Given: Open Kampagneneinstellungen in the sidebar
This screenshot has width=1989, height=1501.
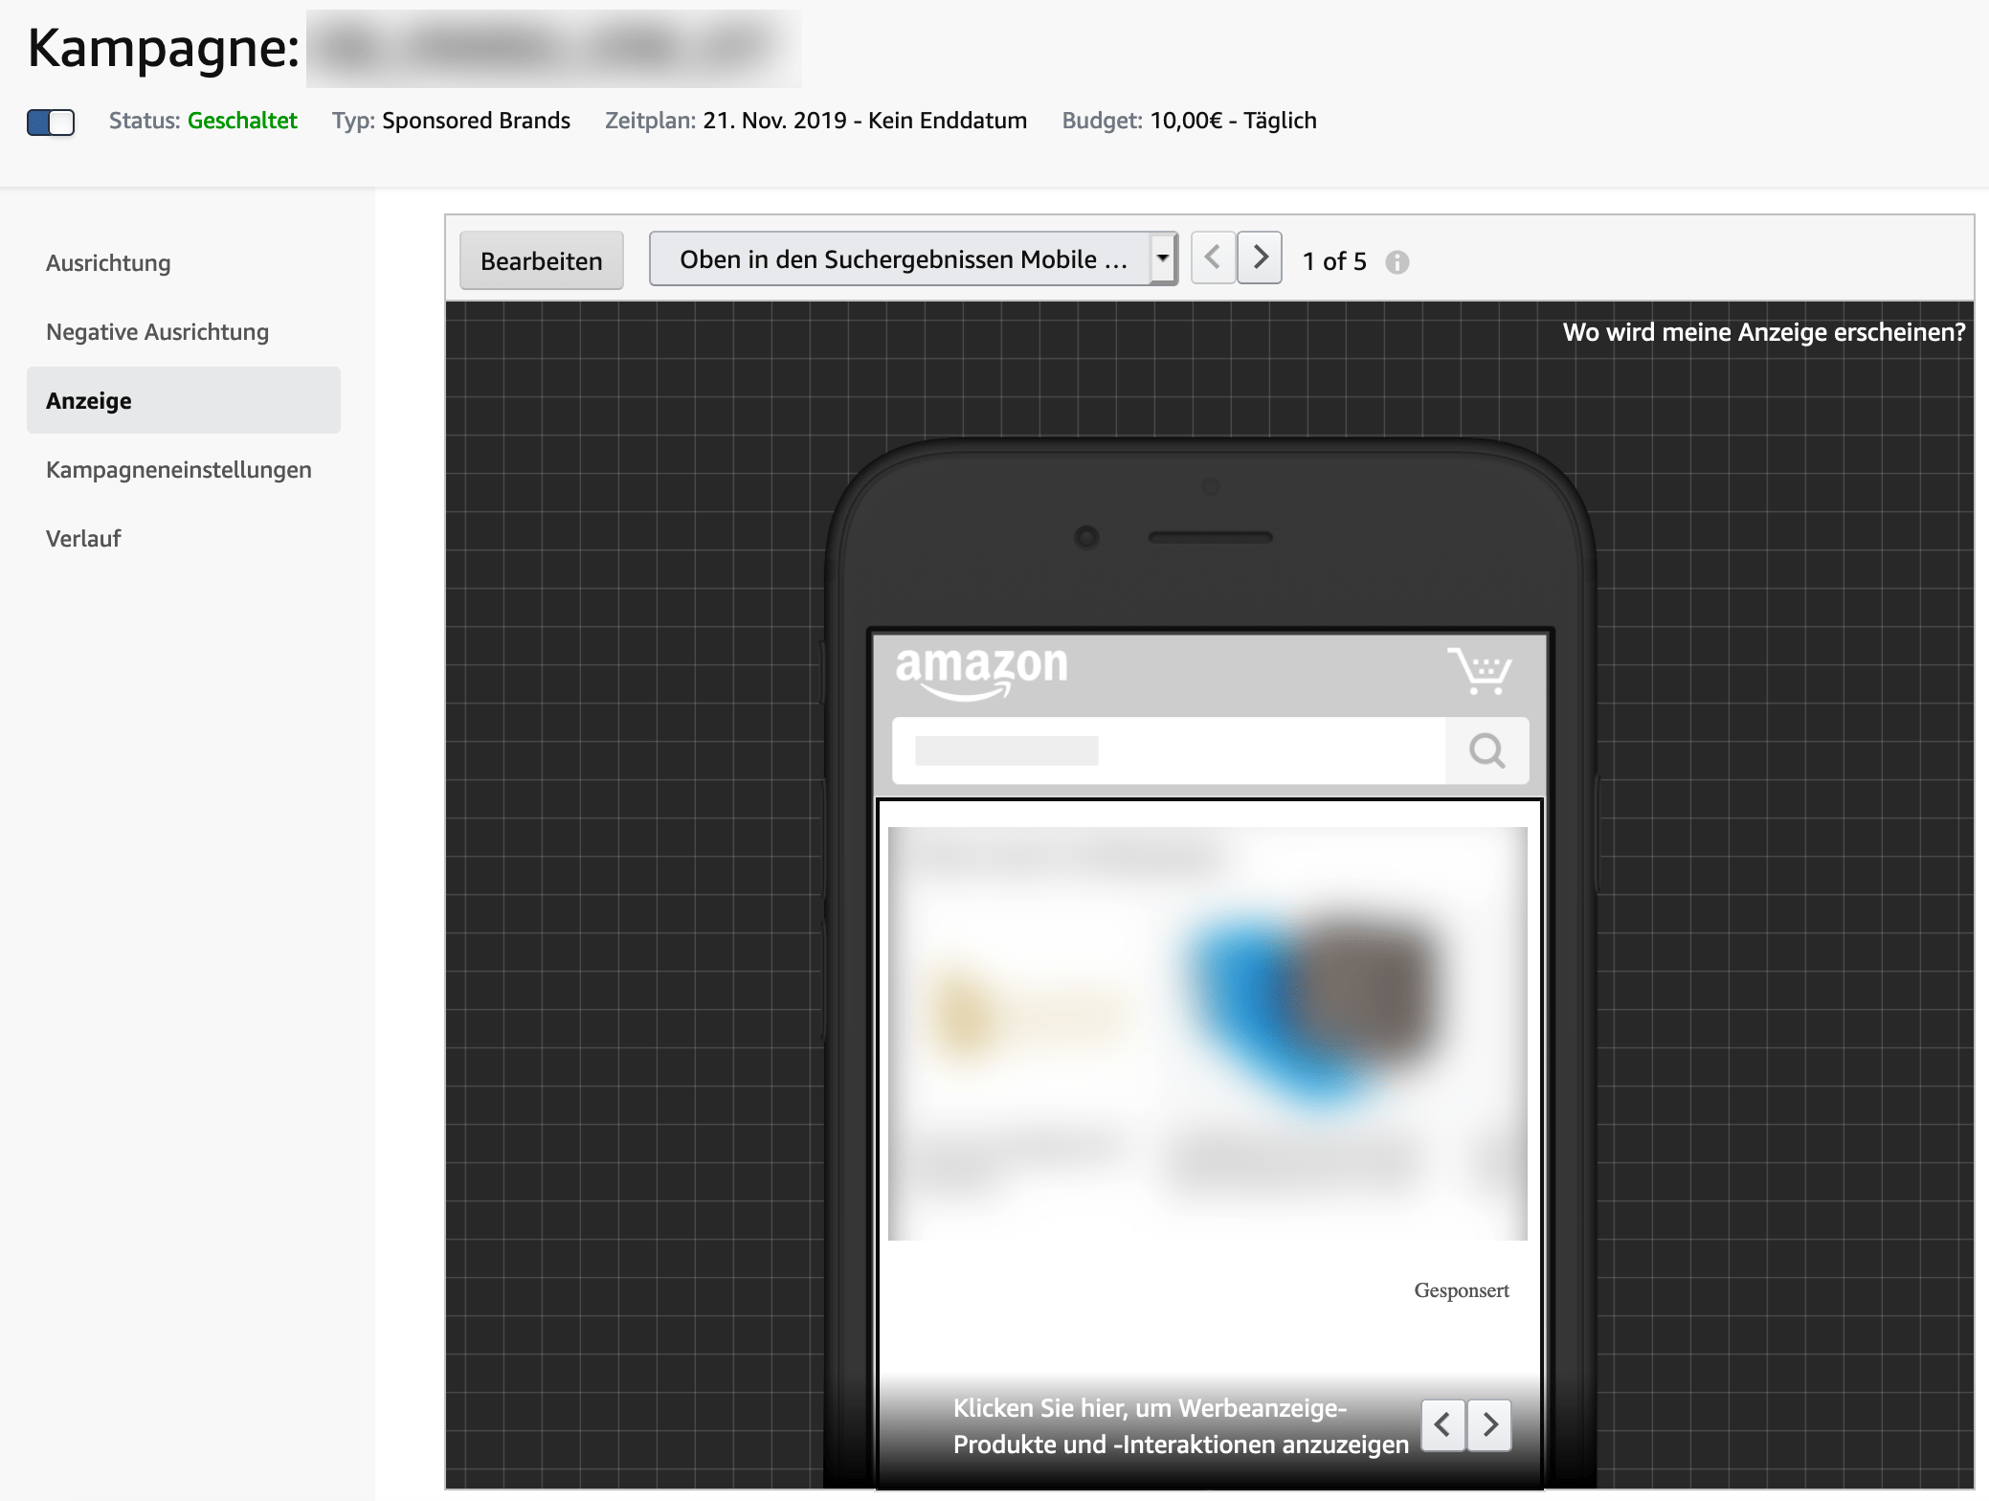Looking at the screenshot, I should click(x=179, y=470).
